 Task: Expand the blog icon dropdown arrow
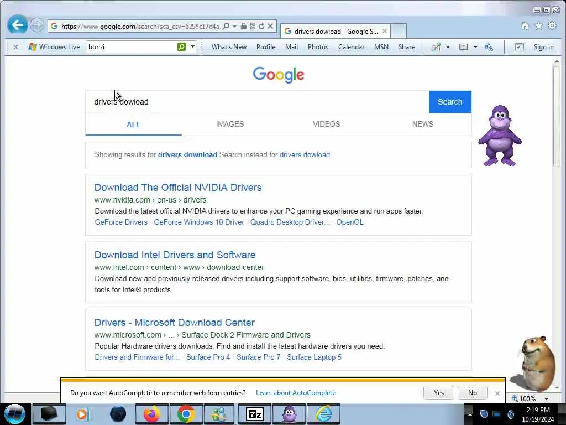pos(448,47)
